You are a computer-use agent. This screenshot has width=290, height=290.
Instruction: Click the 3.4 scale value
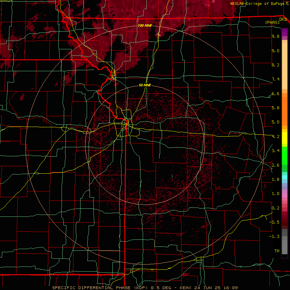[x=275, y=151]
